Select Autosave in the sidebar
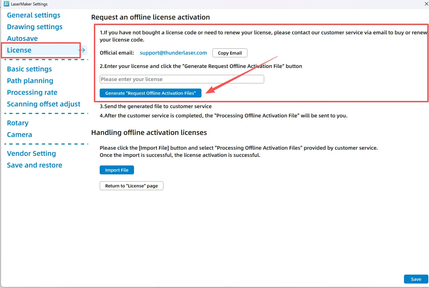Image resolution: width=429 pixels, height=288 pixels. tap(22, 38)
